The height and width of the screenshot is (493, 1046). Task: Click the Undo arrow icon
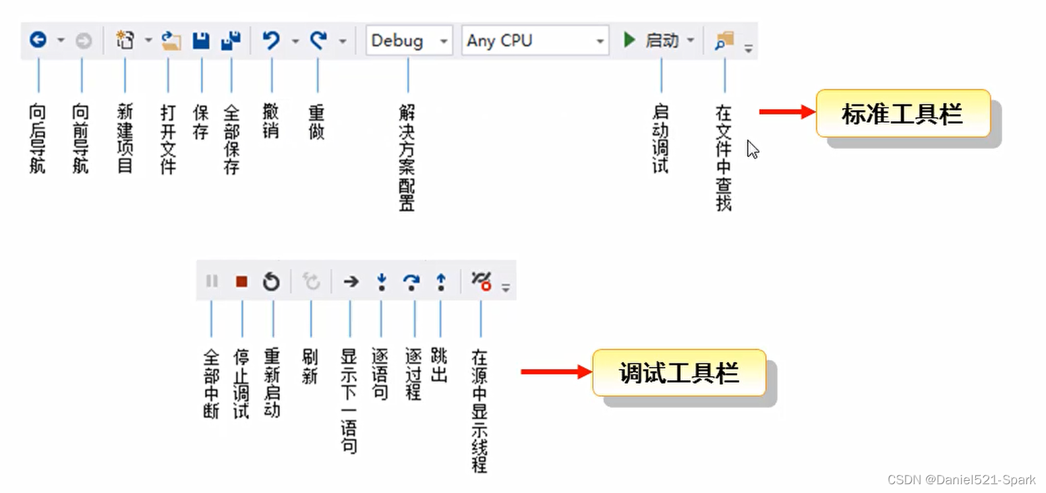[x=271, y=40]
